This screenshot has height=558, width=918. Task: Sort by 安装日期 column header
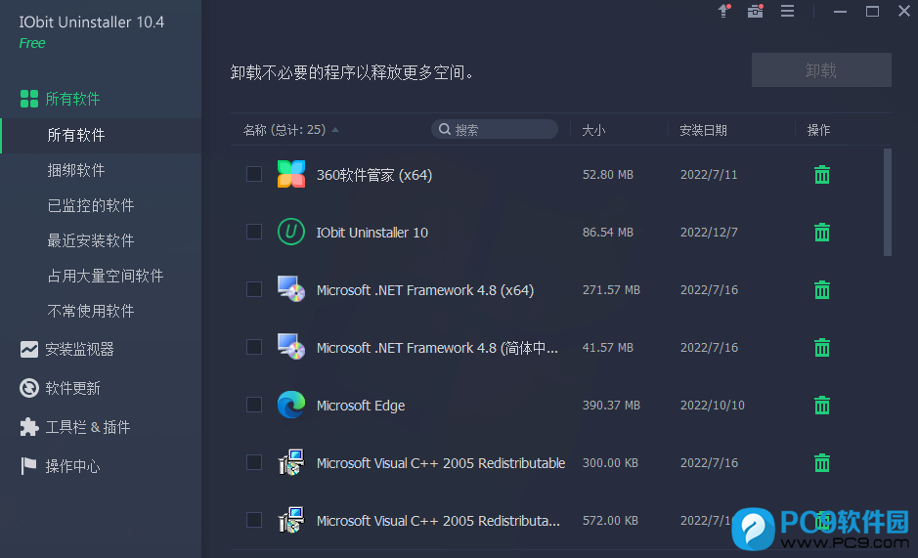pos(703,130)
